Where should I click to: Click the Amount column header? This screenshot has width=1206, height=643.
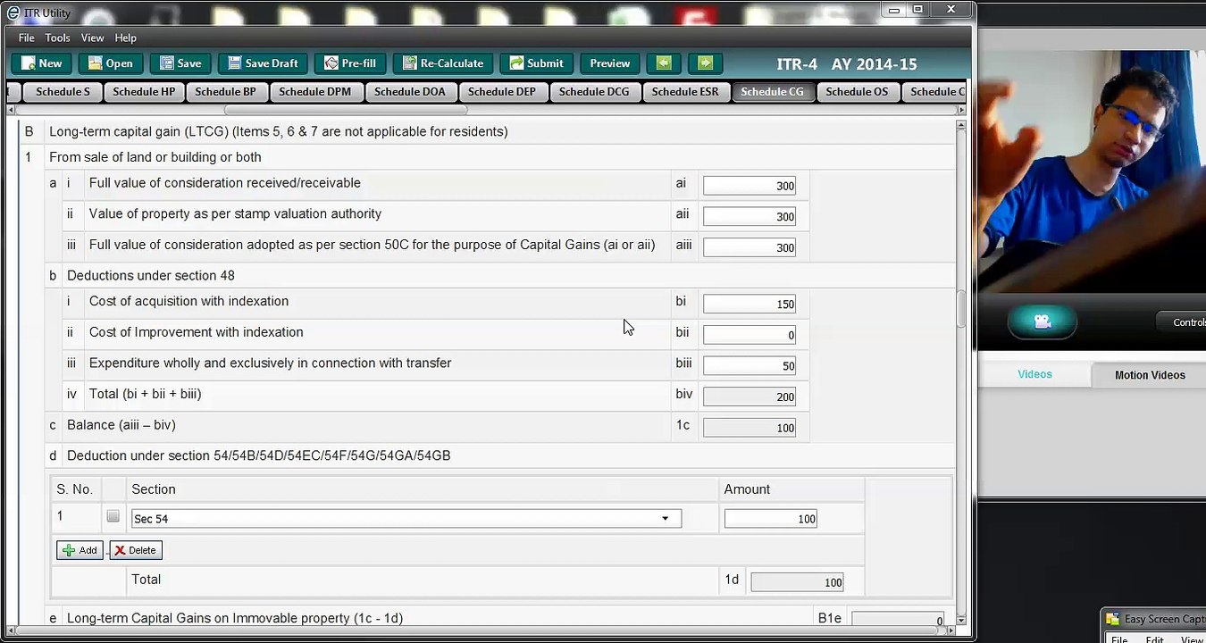[747, 489]
